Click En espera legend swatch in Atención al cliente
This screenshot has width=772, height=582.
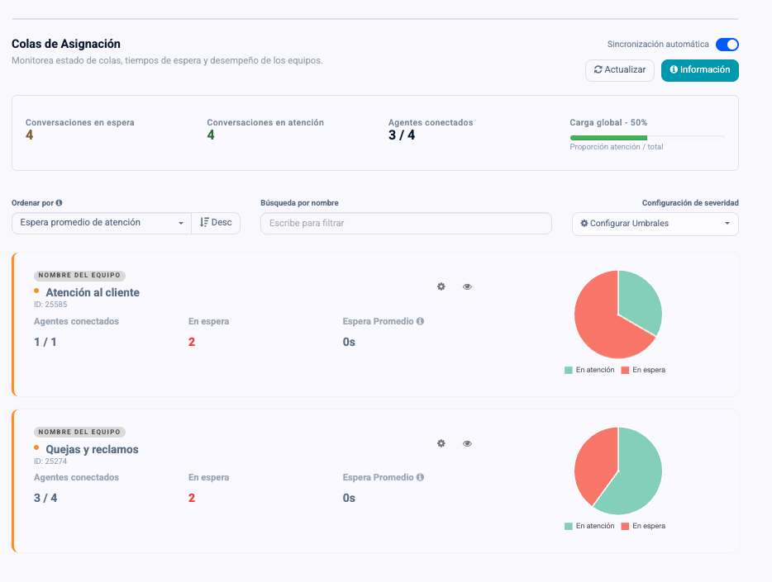[626, 371]
